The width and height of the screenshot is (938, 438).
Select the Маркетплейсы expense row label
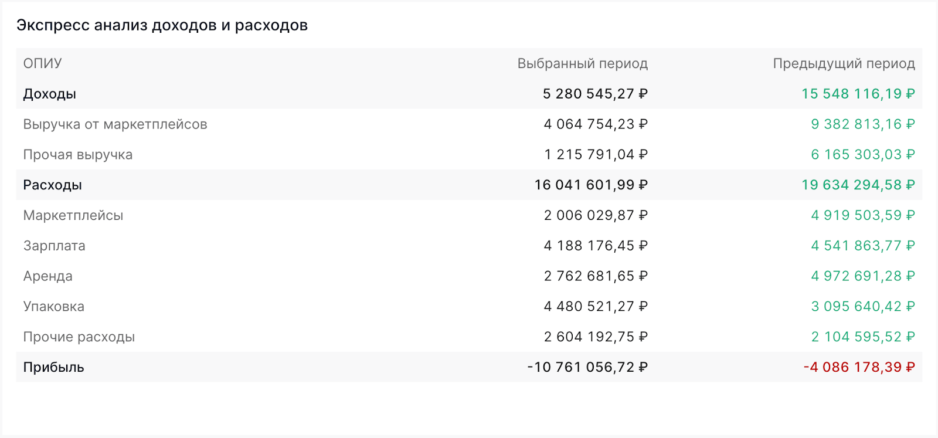(73, 216)
